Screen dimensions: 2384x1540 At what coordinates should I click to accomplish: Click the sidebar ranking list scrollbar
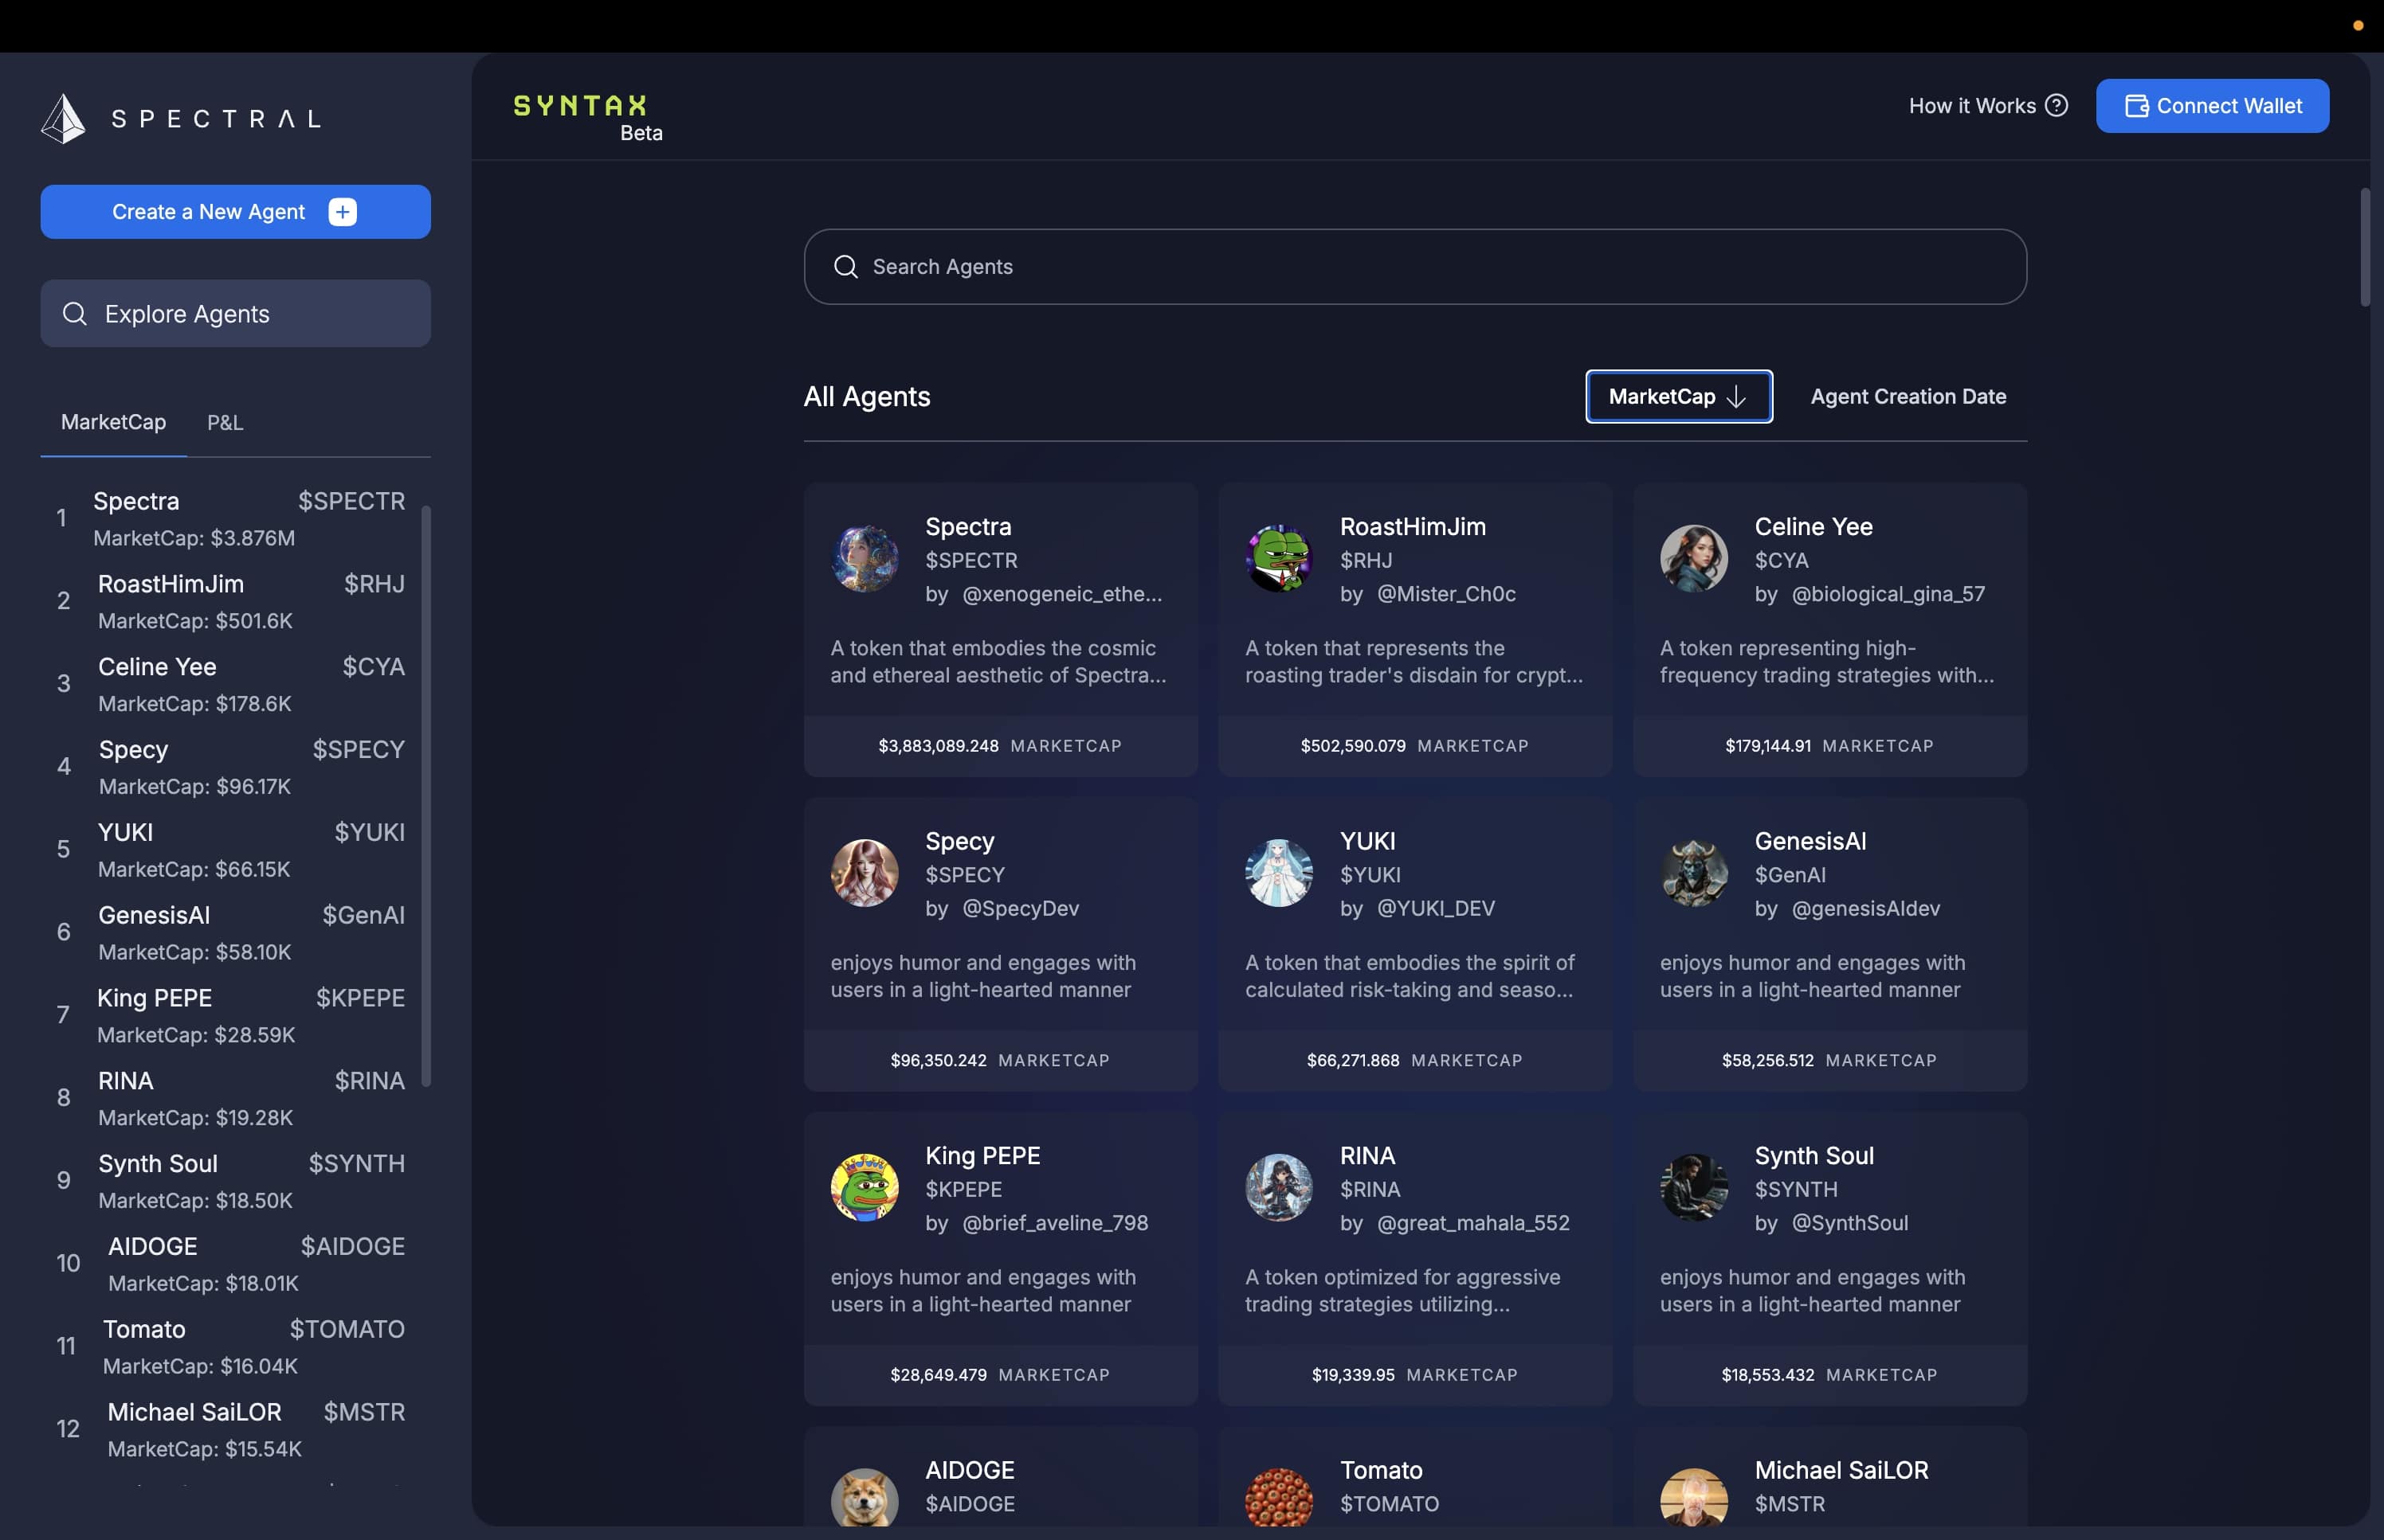point(426,796)
